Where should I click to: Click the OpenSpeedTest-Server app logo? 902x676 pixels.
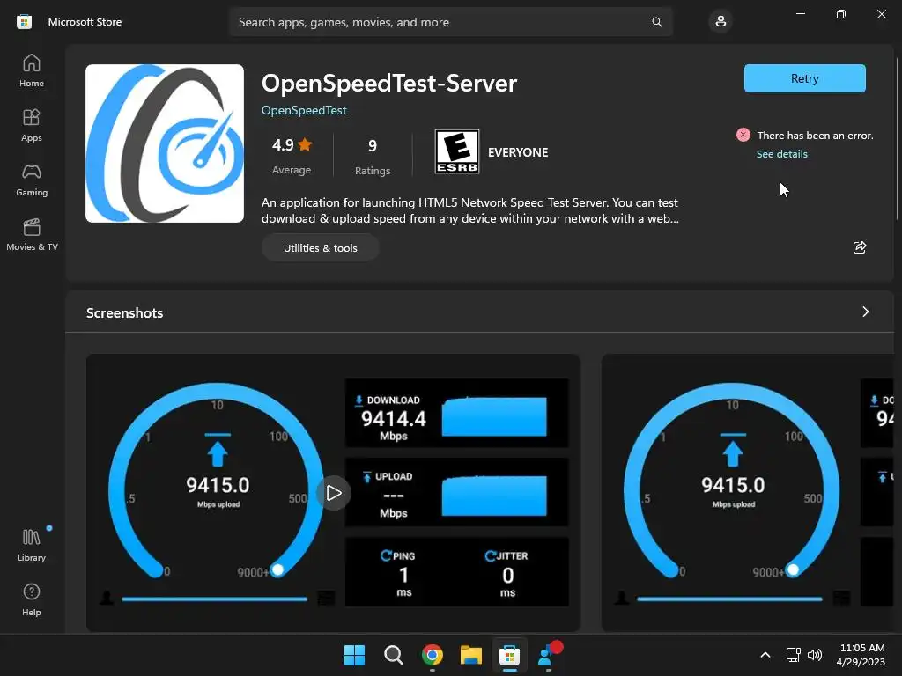pyautogui.click(x=165, y=143)
